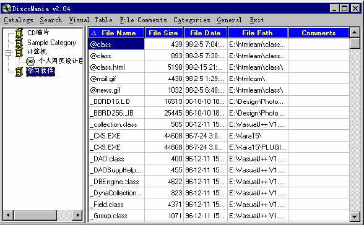Click the Comments column header
This screenshot has width=364, height=225.
coord(319,33)
